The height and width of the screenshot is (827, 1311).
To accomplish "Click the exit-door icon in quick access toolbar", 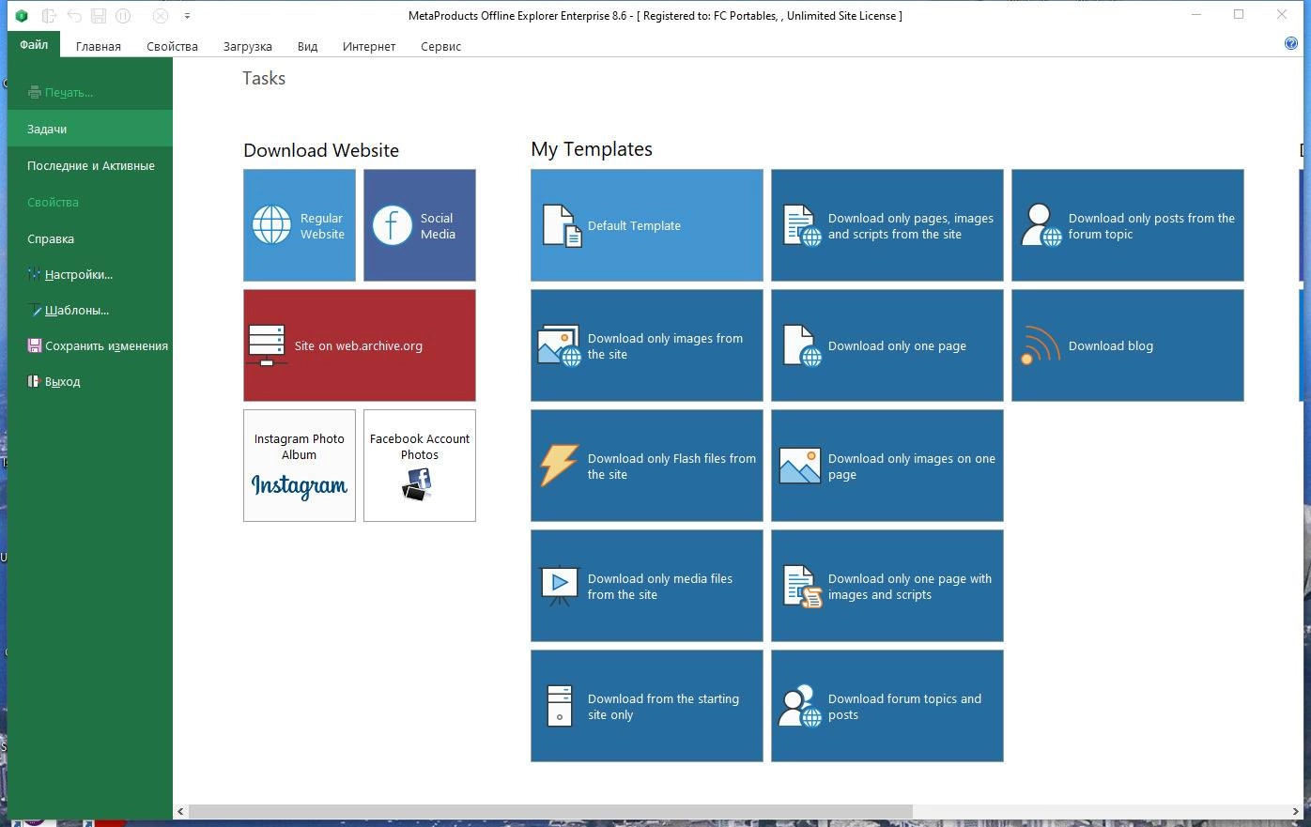I will [49, 16].
